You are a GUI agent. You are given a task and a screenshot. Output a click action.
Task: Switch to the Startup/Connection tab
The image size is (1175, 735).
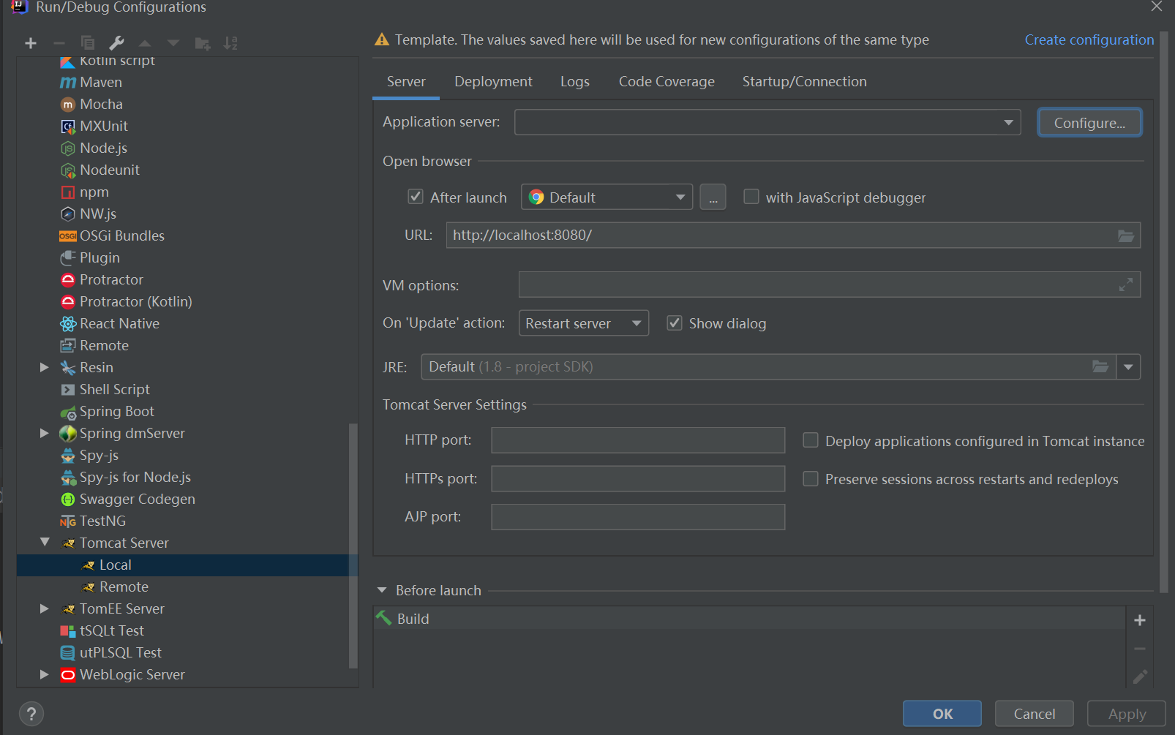[x=804, y=82]
